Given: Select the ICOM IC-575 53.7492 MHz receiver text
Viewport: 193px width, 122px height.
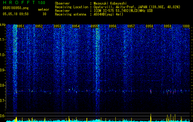Looking at the screenshot, I should pyautogui.click(x=123, y=11).
